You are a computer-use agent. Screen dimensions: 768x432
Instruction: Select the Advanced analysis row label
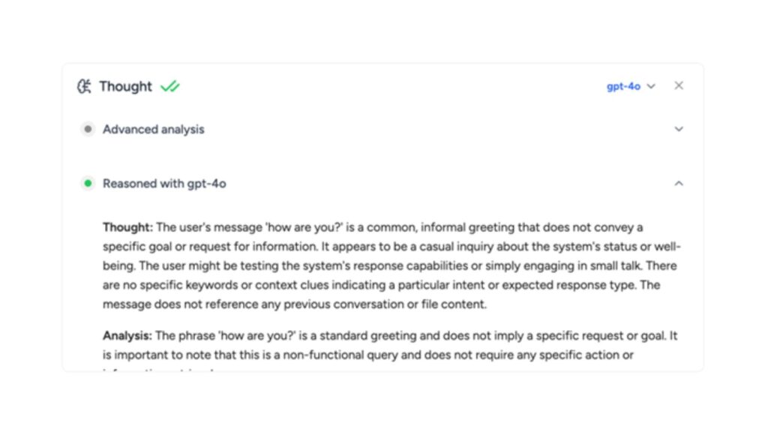tap(153, 129)
